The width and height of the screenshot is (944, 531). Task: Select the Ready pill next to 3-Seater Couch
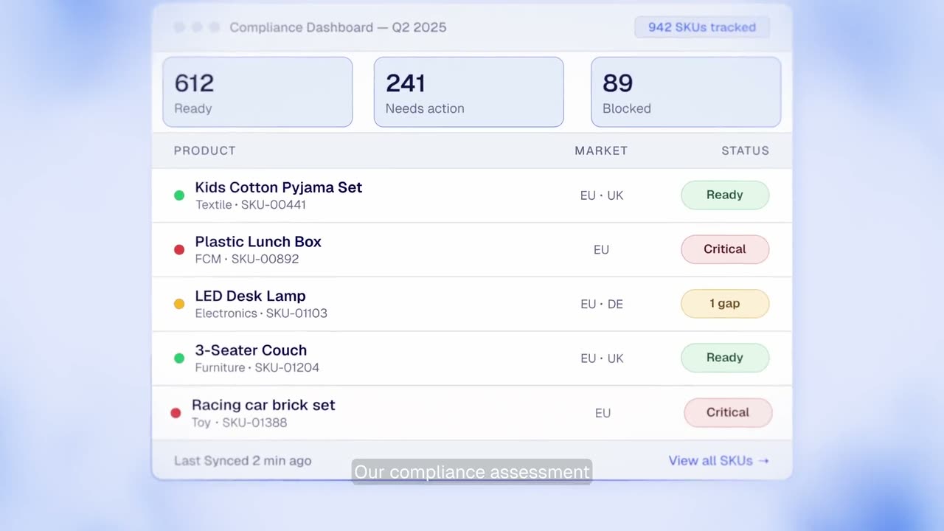[725, 358]
